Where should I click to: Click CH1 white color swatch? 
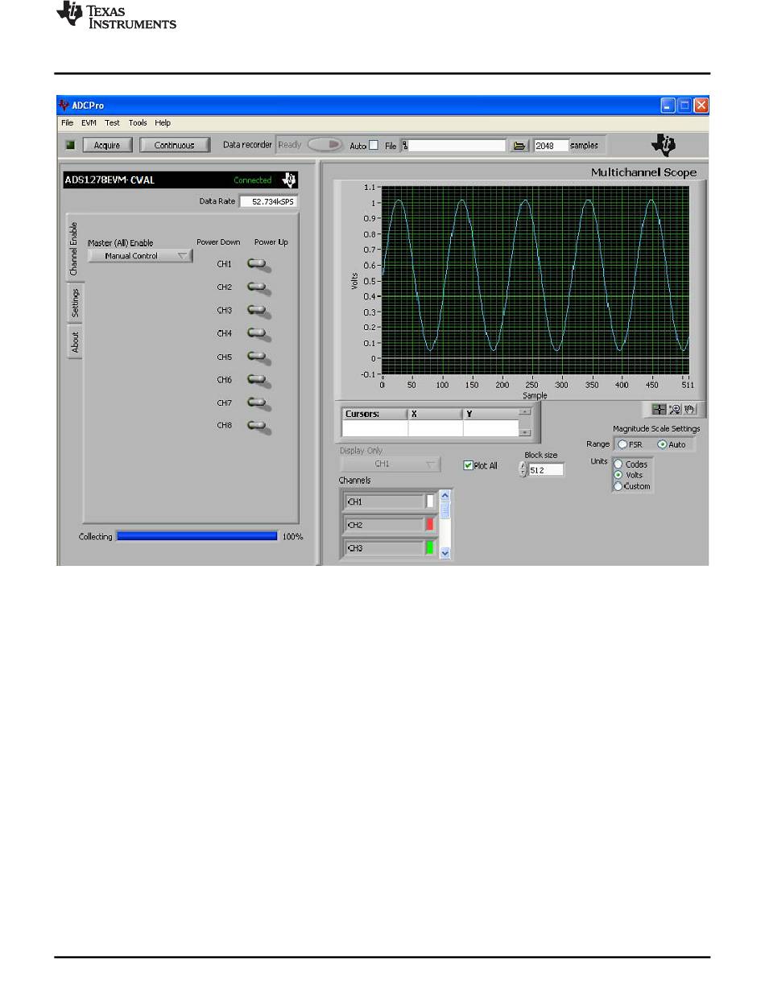(430, 502)
